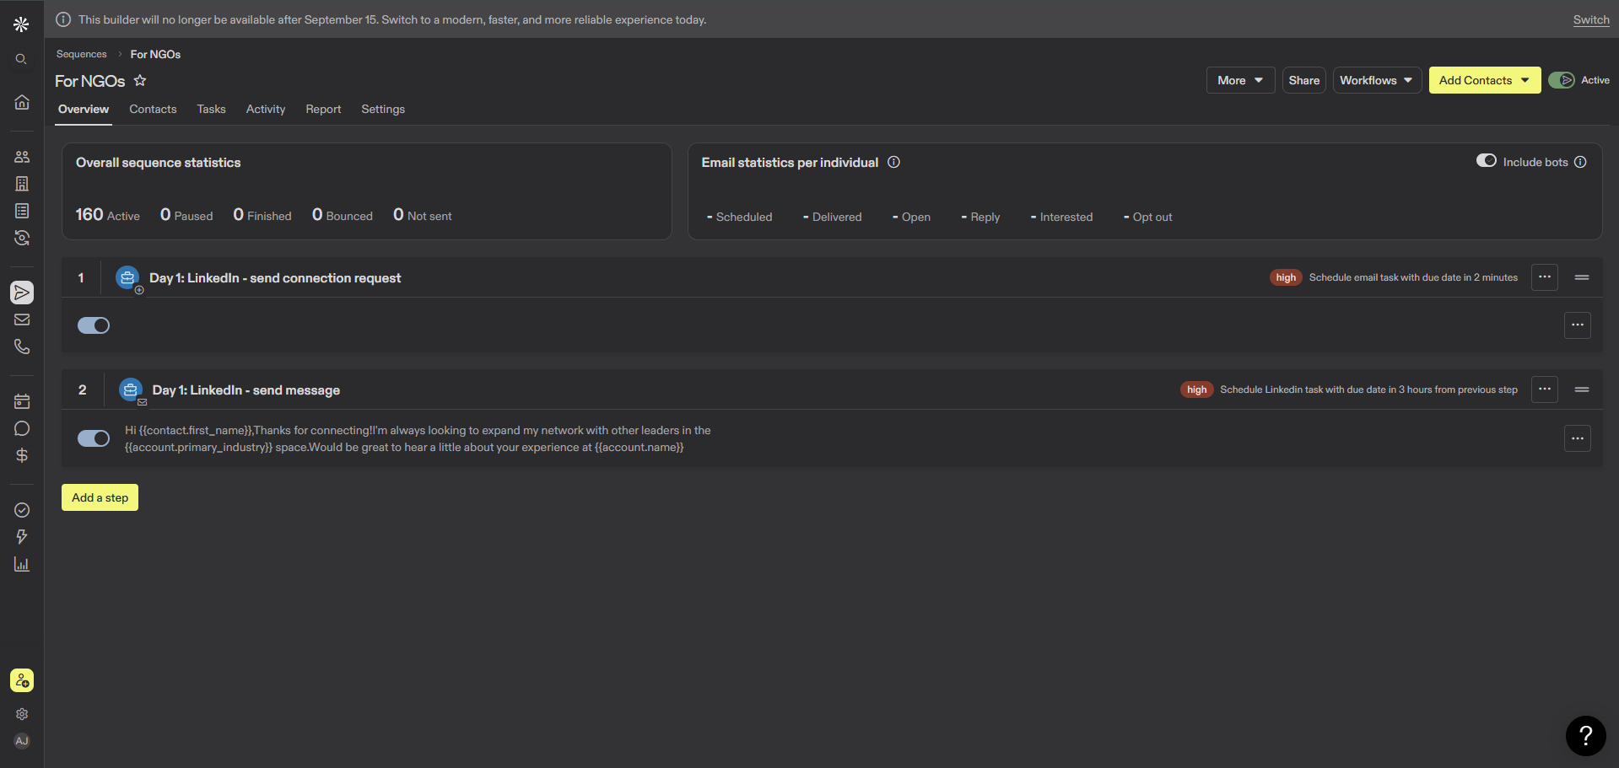Click the Add a step button
The width and height of the screenshot is (1619, 768).
coord(100,497)
